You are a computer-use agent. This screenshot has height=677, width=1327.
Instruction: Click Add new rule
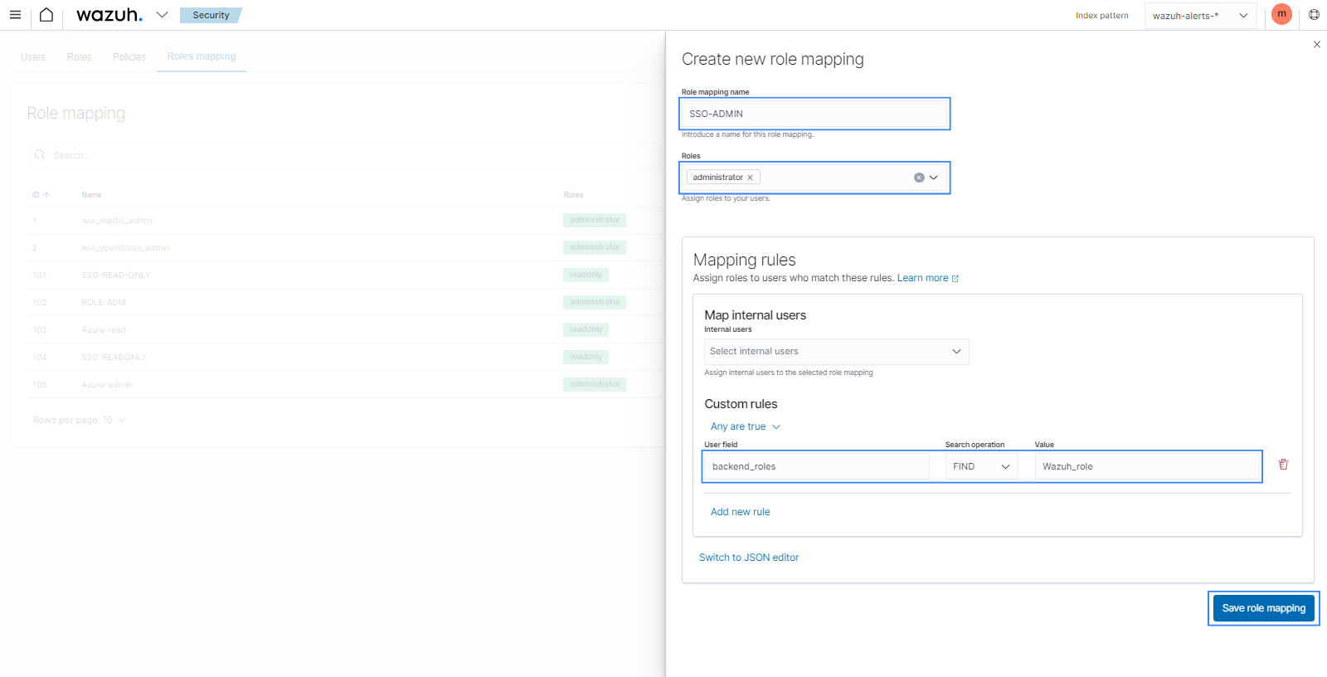pos(740,512)
